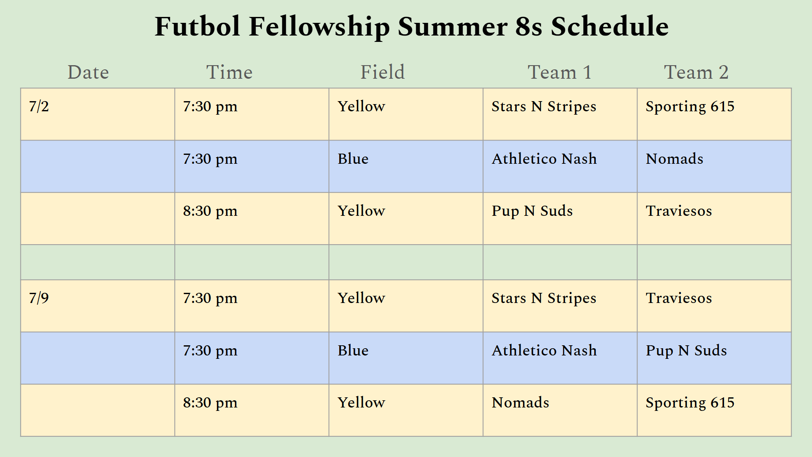812x457 pixels.
Task: Click Sporting 615 in the first row
Action: (690, 107)
